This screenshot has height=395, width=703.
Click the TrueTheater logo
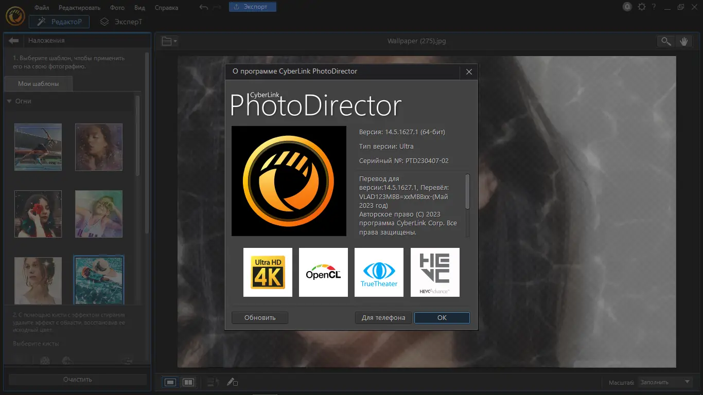pos(379,272)
